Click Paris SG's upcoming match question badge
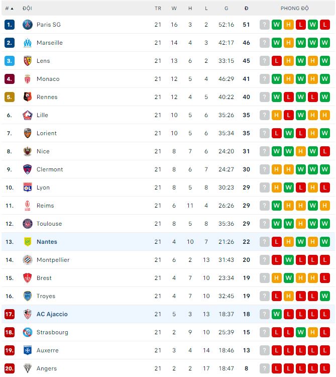The image size is (336, 377). 265,25
